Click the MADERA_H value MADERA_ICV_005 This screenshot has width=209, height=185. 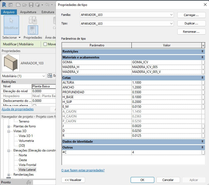pyautogui.click(x=167, y=67)
